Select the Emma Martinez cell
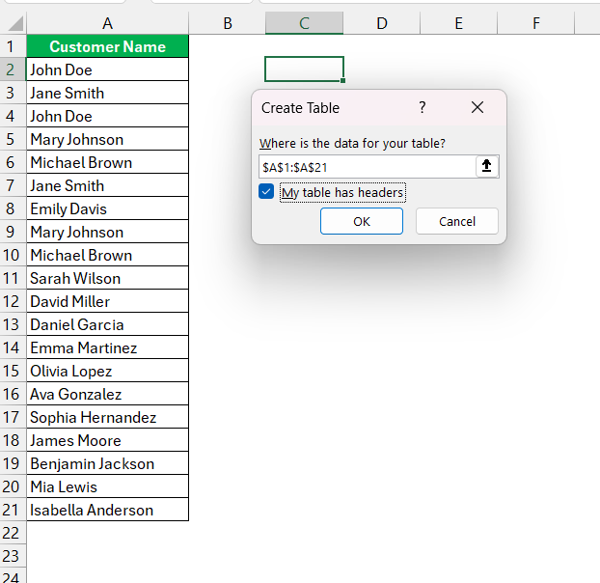 [107, 347]
